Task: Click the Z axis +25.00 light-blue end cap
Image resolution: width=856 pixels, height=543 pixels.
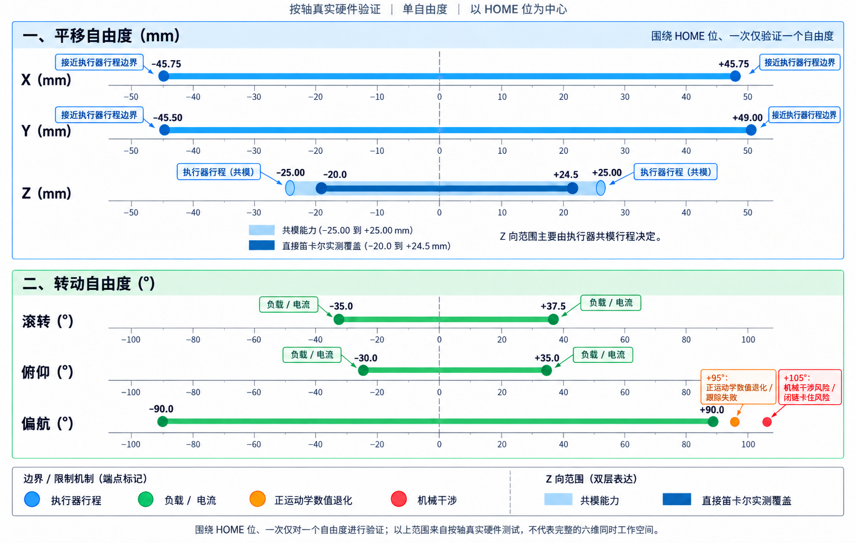Action: [601, 188]
